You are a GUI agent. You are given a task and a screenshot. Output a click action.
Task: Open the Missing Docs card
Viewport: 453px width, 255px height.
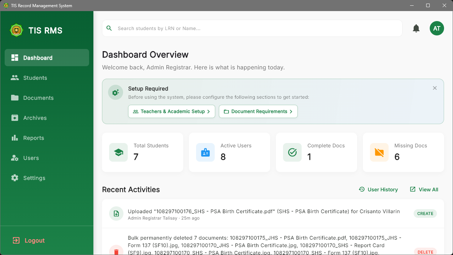point(403,152)
